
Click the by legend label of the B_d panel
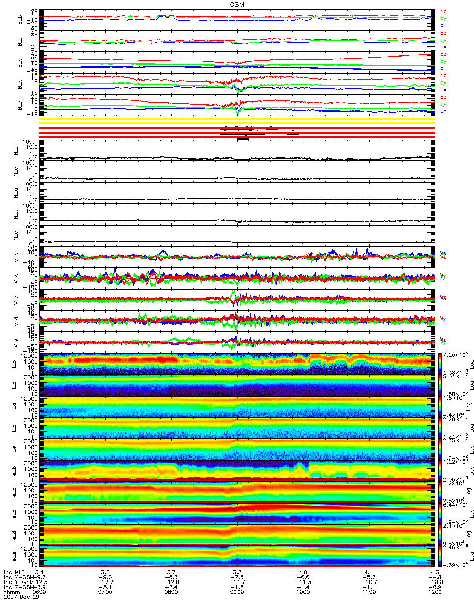[443, 82]
